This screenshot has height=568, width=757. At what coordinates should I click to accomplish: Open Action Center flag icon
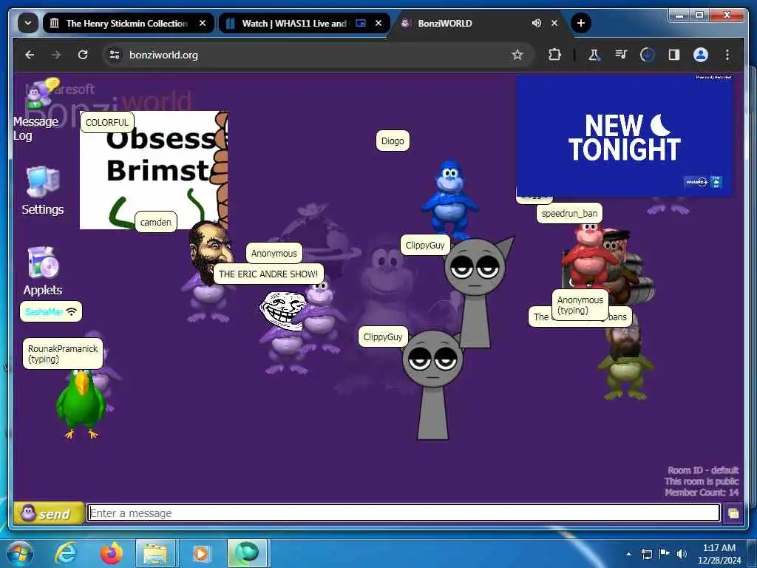pos(665,554)
